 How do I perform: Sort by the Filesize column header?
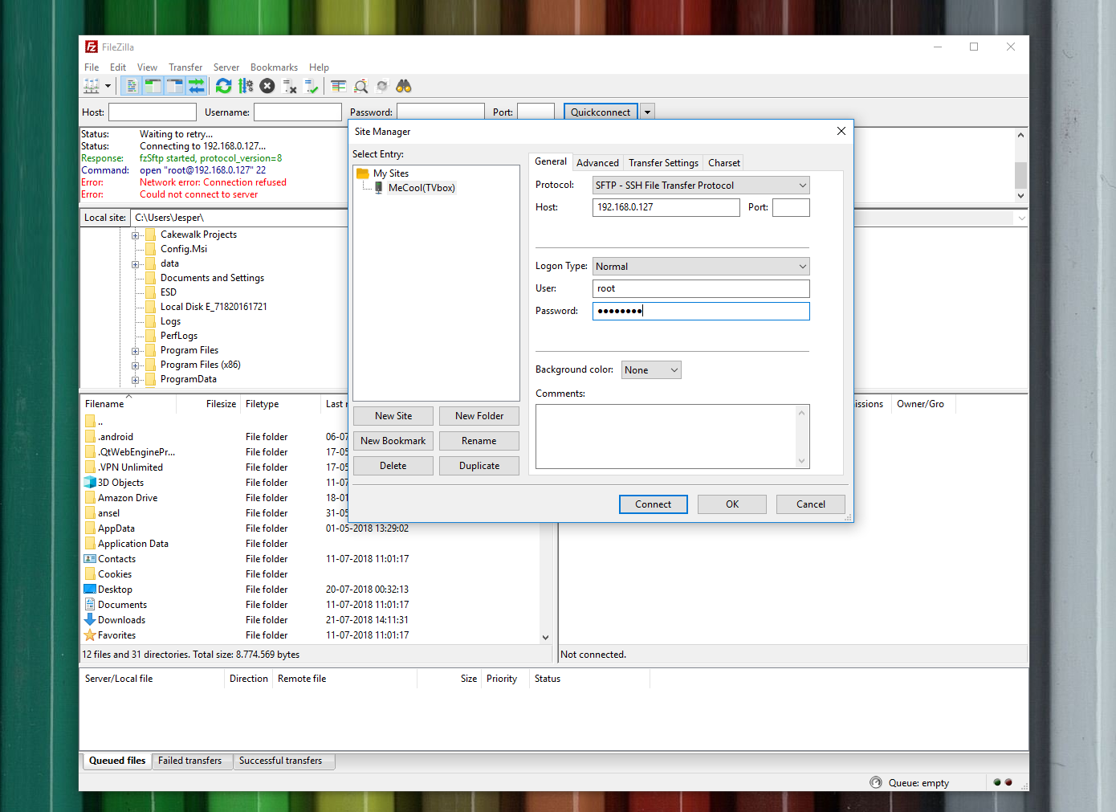(208, 404)
